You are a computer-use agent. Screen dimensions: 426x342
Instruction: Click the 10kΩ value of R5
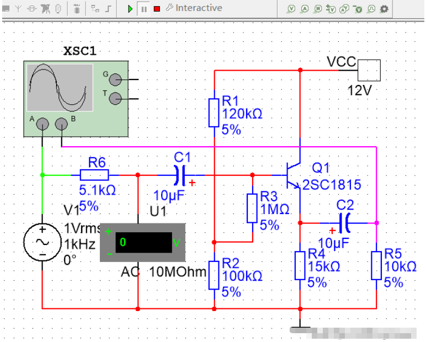coord(401,267)
